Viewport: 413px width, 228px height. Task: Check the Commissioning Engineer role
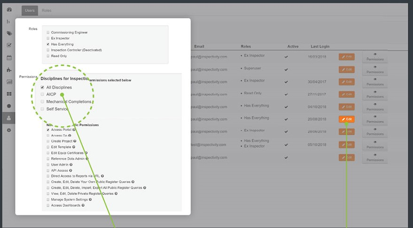48,32
